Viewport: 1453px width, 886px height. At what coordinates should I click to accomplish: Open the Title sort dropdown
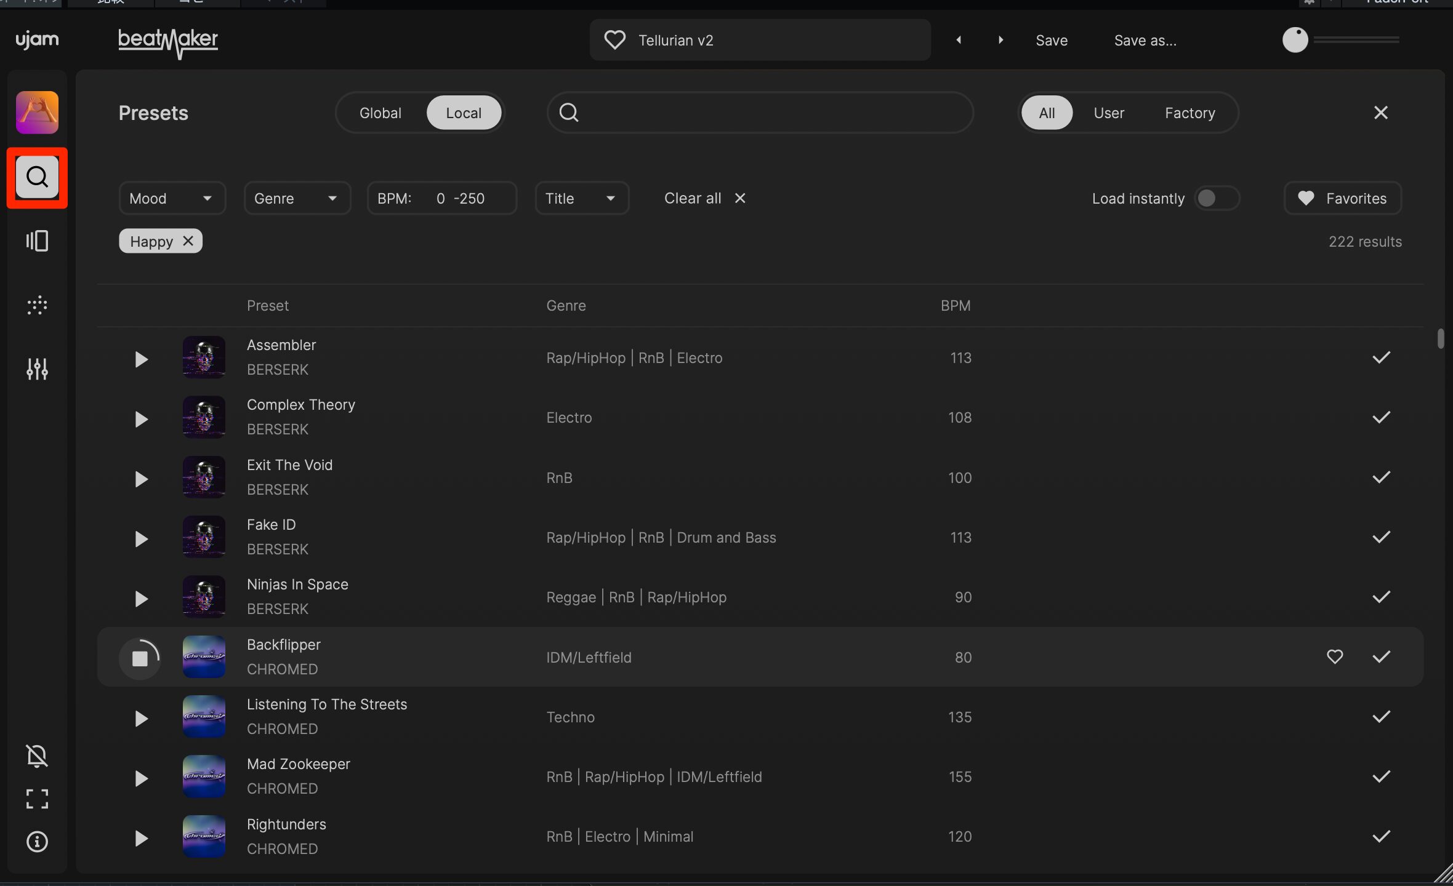[582, 198]
